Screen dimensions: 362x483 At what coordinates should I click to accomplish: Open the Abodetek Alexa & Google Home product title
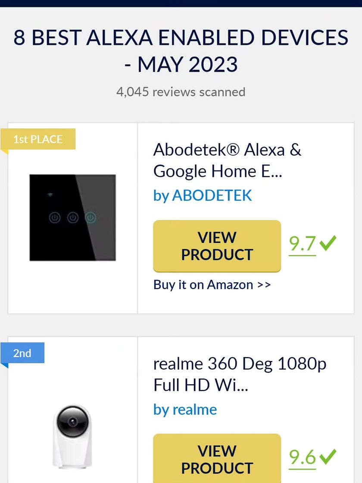tap(227, 160)
